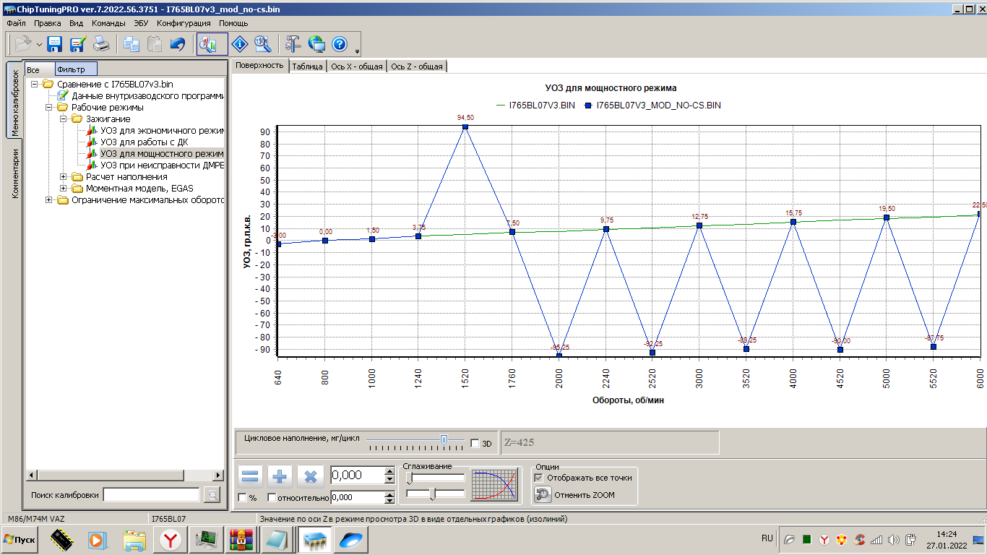Switch to the 'Таблица' tab
987x555 pixels.
coord(307,66)
